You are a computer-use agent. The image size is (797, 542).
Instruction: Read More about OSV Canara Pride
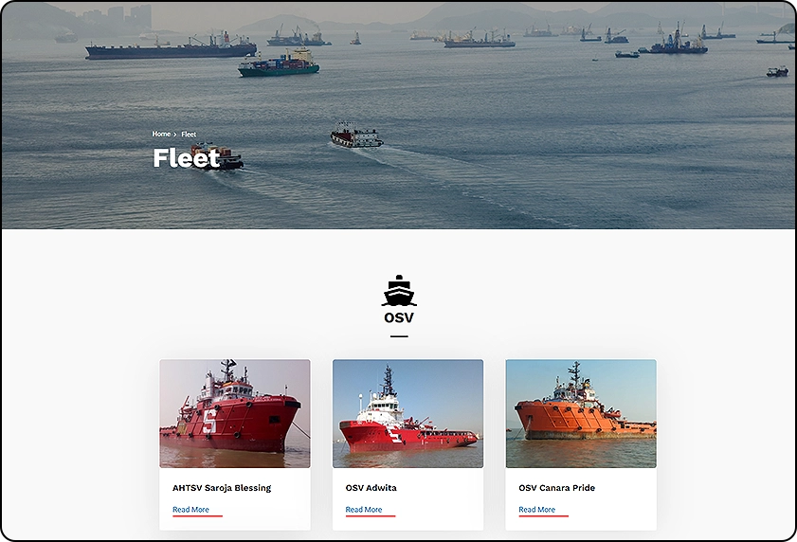536,510
